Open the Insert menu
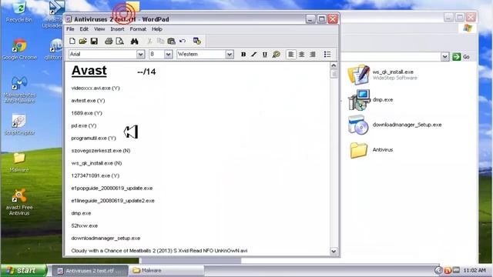 [x=117, y=29]
